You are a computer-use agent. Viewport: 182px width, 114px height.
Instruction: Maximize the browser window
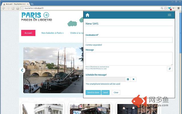coord(176,1)
